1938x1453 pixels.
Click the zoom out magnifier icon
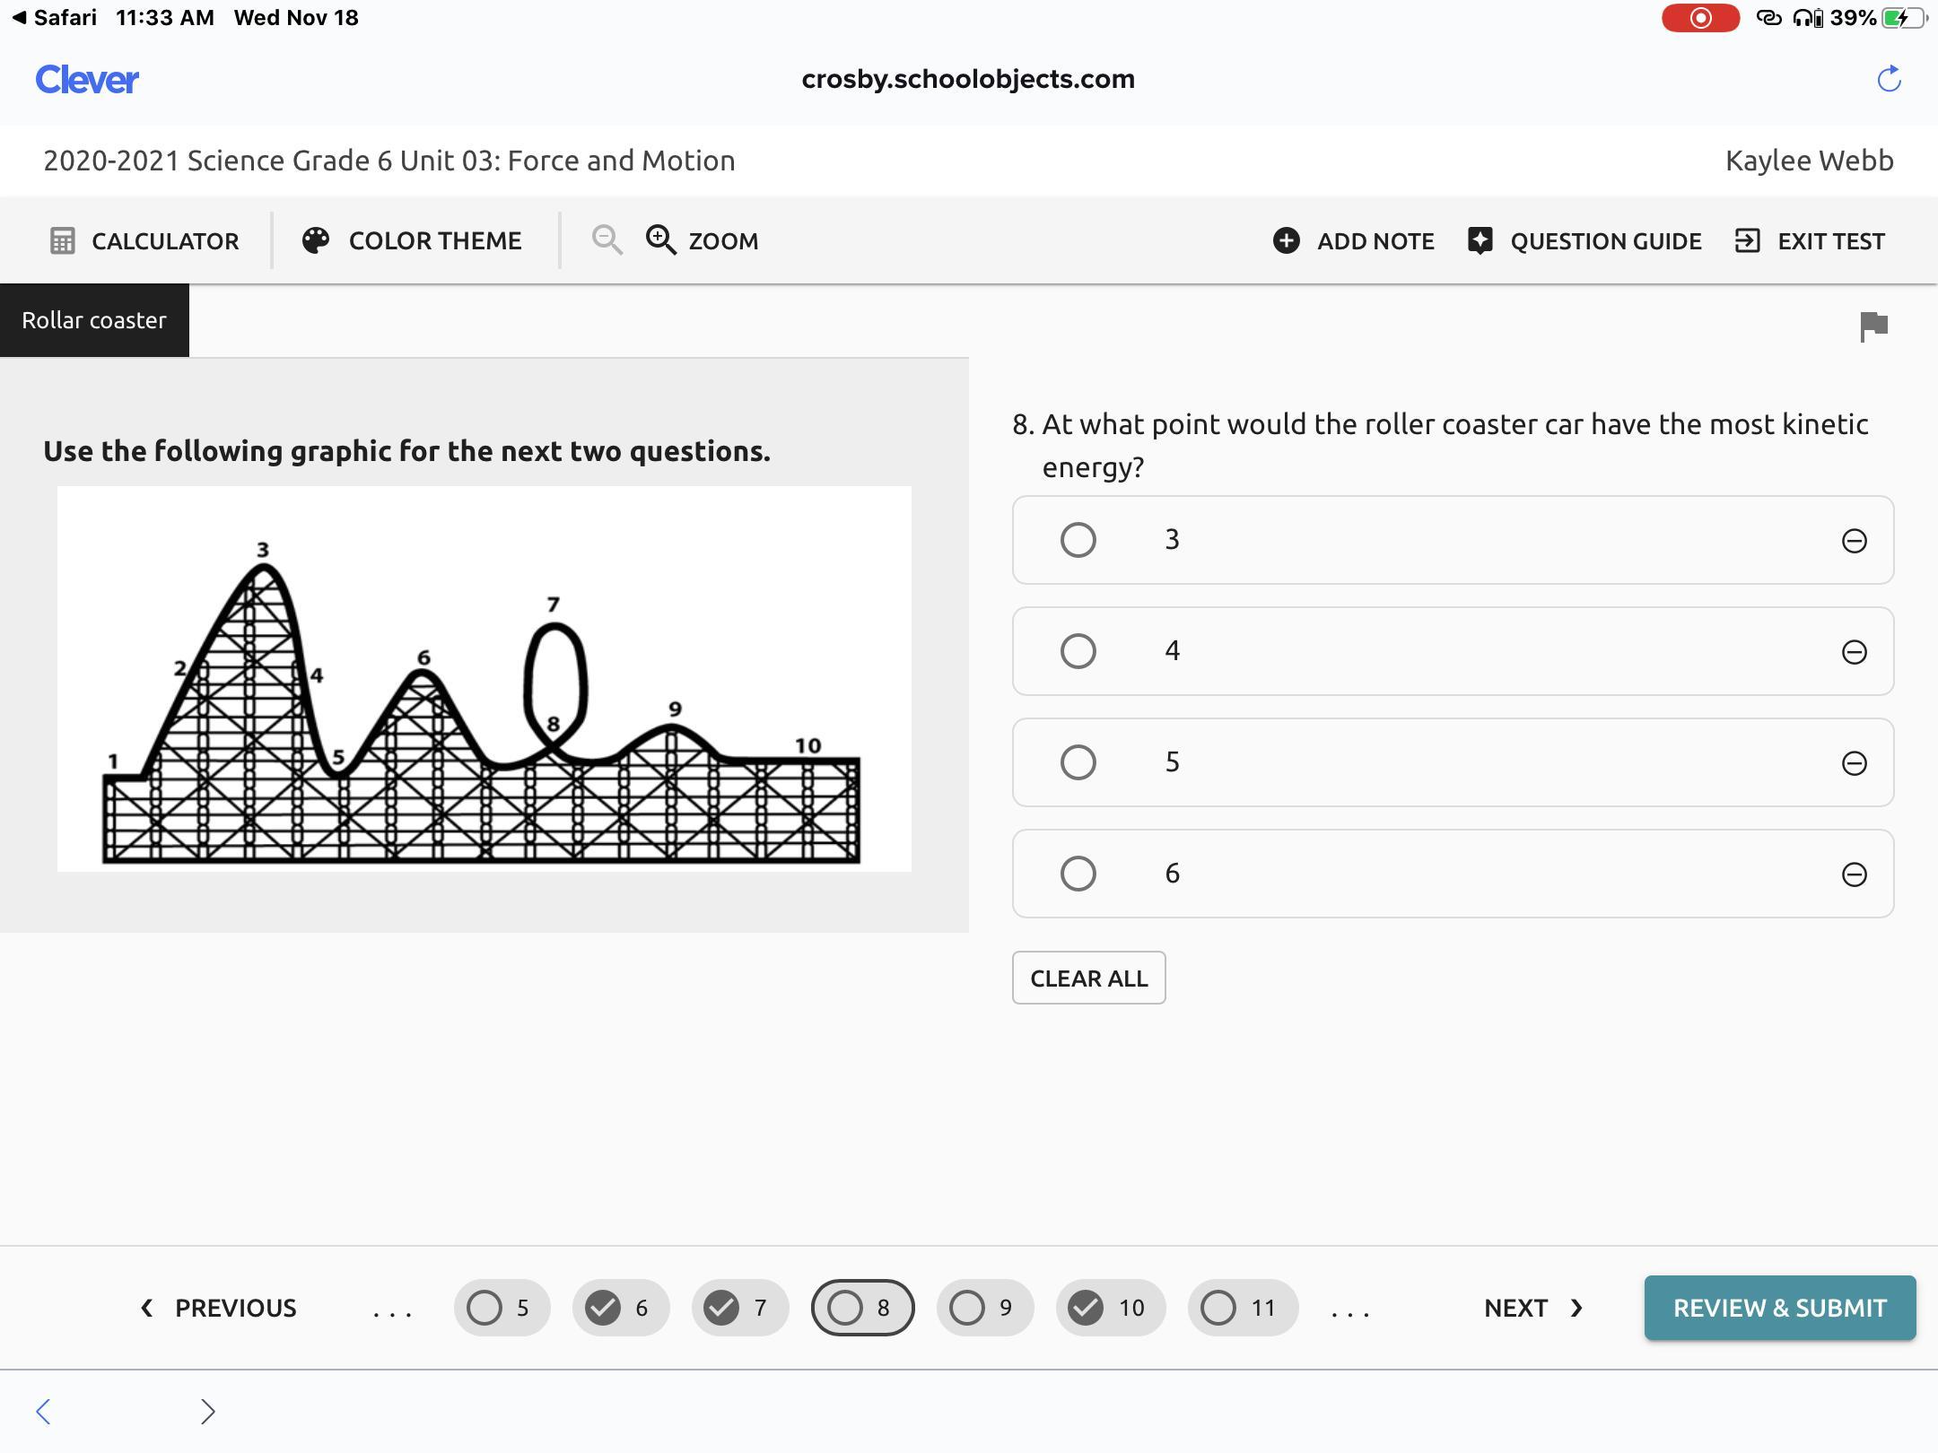[x=607, y=240]
